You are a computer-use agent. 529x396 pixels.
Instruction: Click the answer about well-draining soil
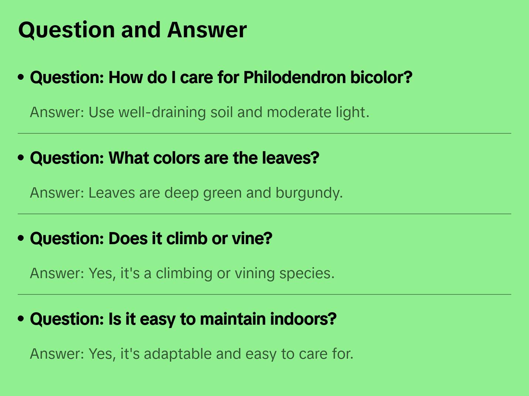click(x=199, y=112)
